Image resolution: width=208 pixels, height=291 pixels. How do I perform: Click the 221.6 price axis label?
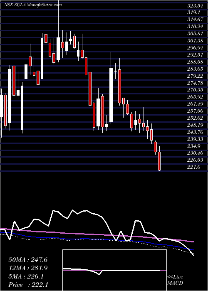coord(193,167)
